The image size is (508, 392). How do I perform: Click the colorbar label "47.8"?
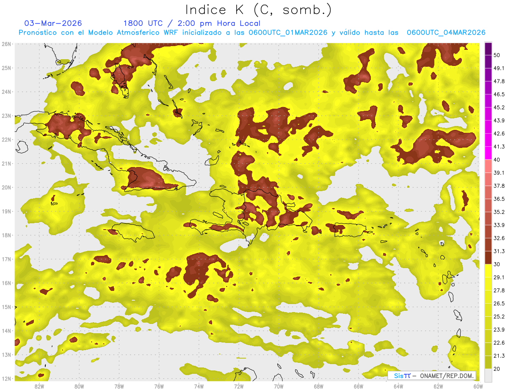499,81
